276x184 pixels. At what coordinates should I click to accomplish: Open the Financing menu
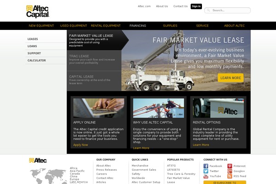coord(138,26)
